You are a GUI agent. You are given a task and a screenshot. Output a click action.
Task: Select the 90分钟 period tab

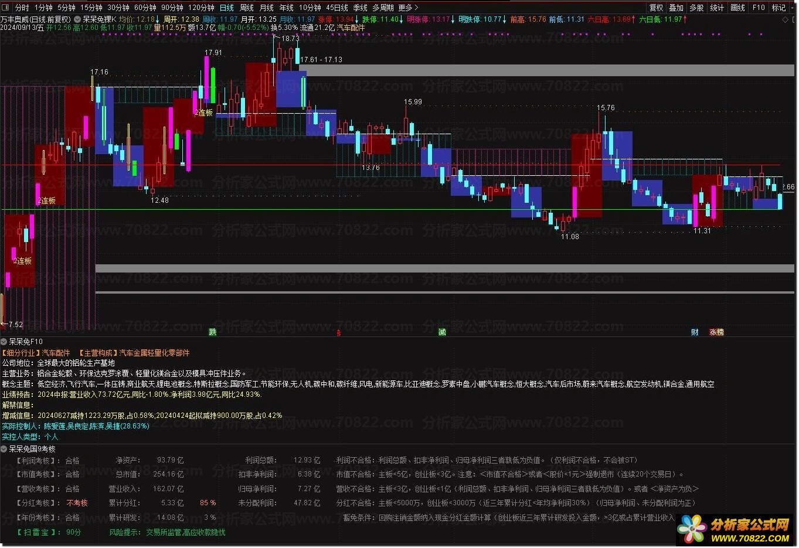(172, 8)
